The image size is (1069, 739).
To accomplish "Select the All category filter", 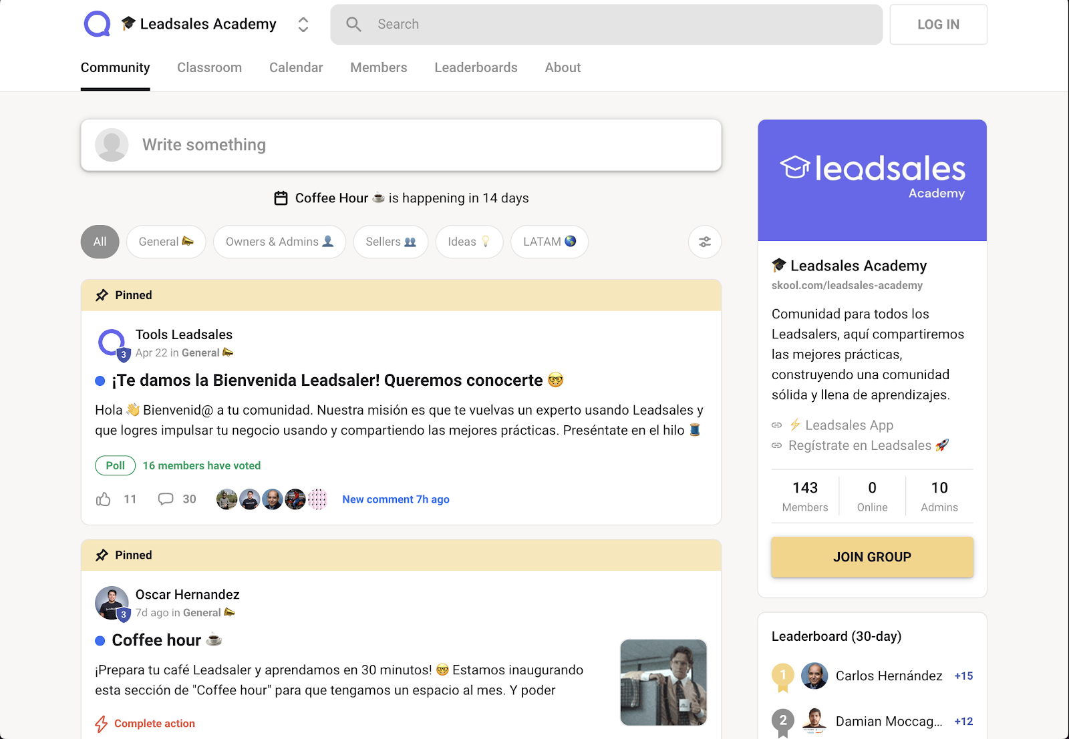I will (x=100, y=242).
